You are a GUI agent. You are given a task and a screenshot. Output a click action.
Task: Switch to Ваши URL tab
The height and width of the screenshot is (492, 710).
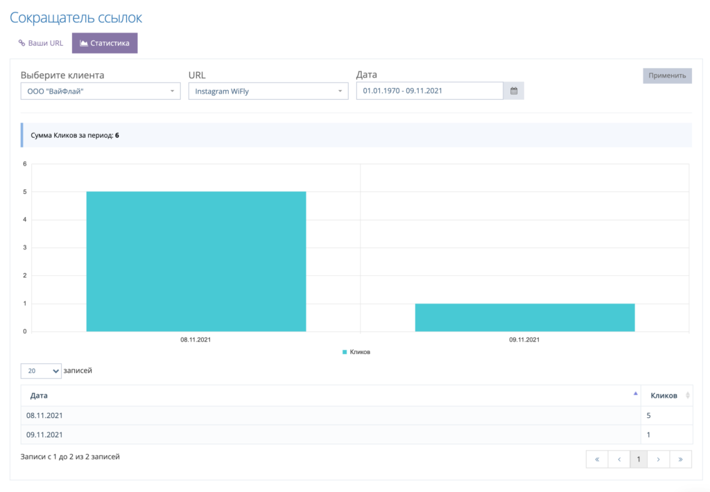tap(41, 43)
